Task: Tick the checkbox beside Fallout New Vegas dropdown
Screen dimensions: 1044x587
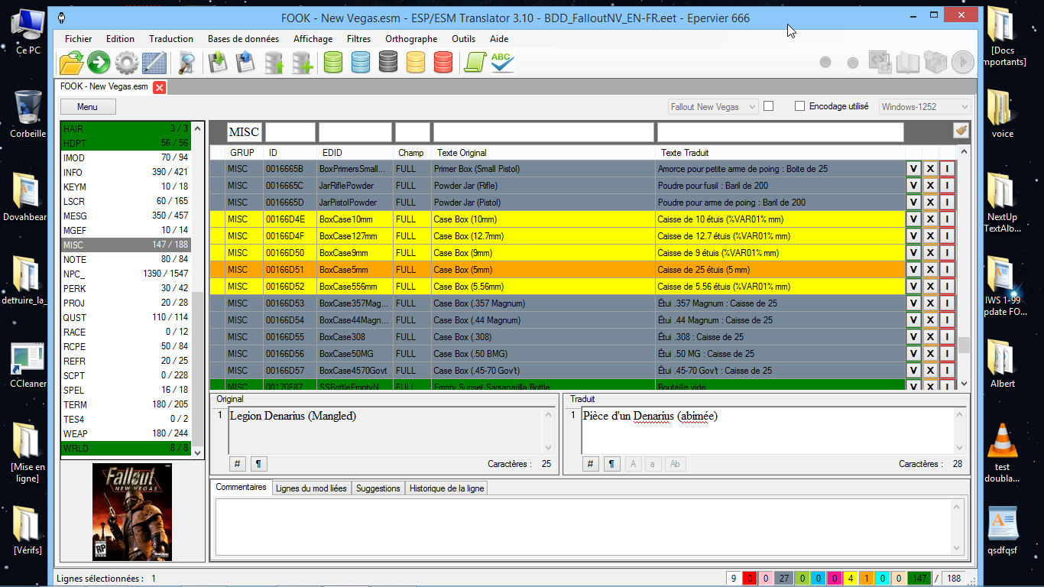Action: coord(768,106)
